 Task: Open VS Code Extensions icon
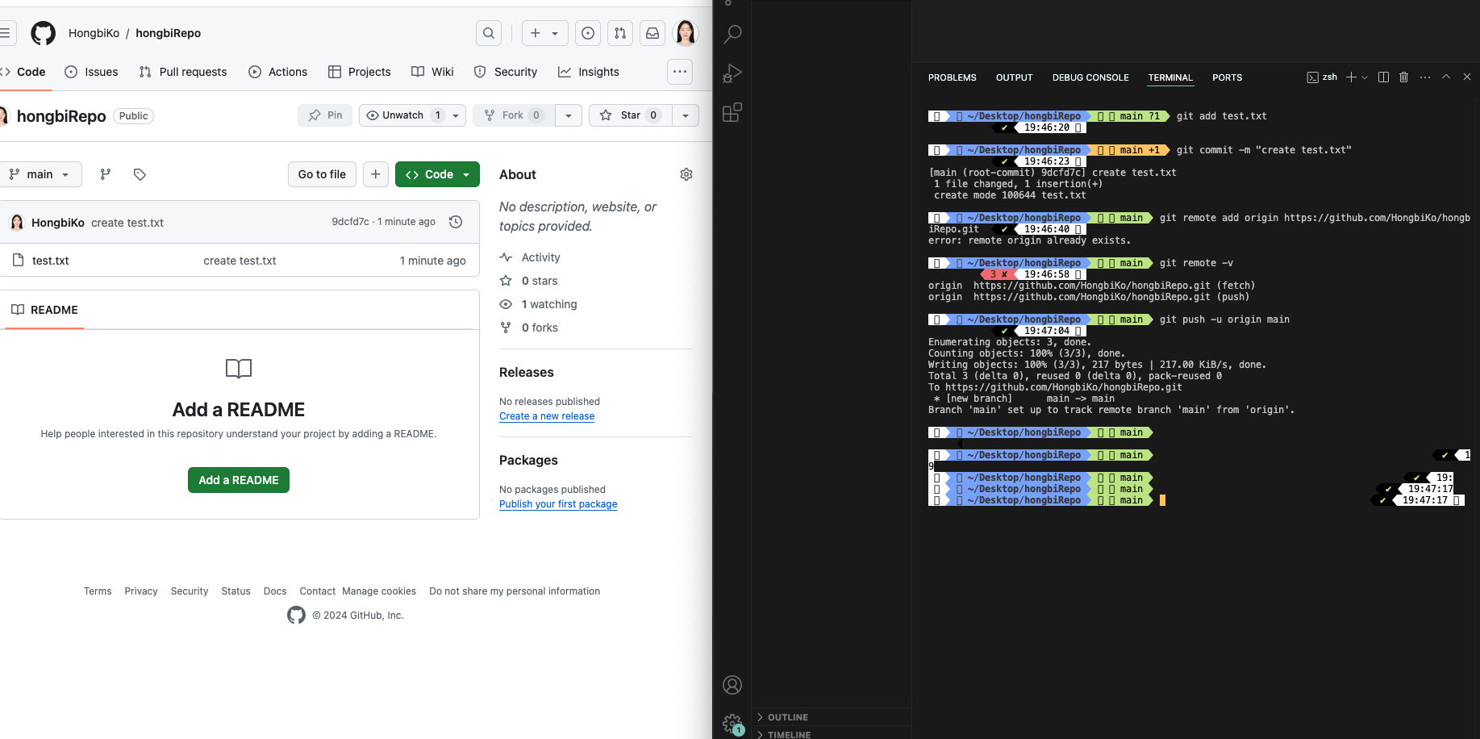(732, 112)
